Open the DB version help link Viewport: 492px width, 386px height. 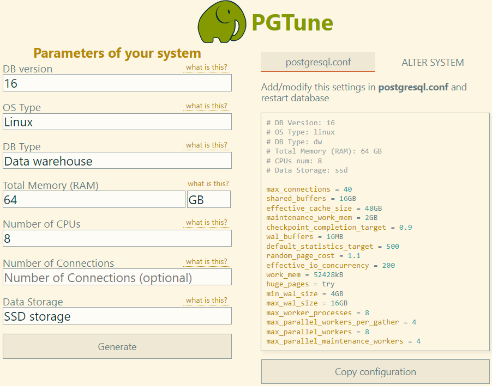206,66
